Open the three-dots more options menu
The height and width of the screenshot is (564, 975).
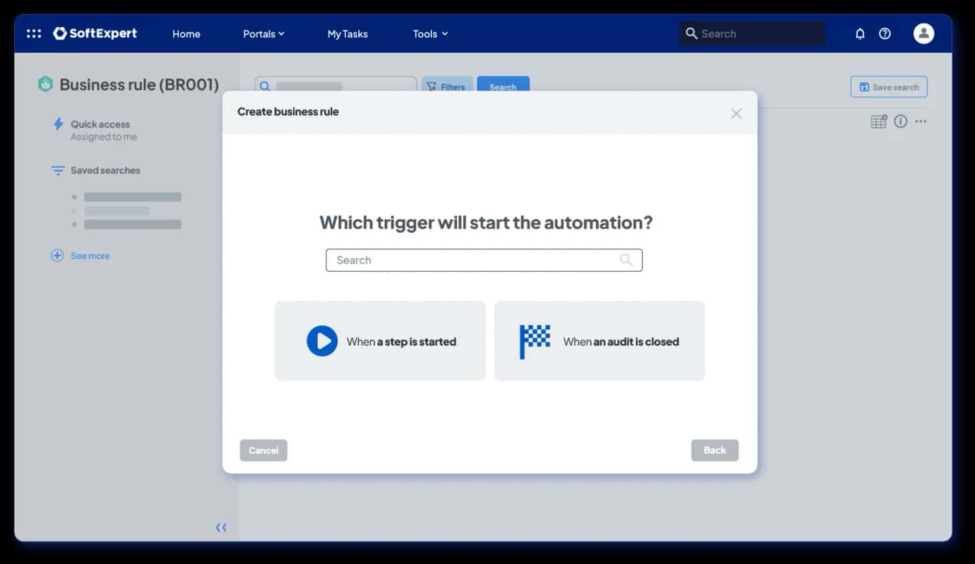(921, 121)
